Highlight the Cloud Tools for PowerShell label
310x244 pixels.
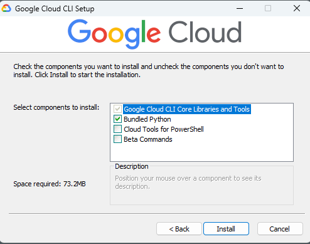click(164, 129)
